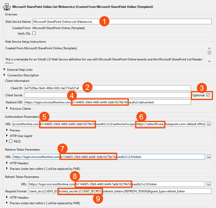Open the Refresh Token URL ellipsis button
Image resolution: width=216 pixels, height=208 pixels.
(209, 184)
